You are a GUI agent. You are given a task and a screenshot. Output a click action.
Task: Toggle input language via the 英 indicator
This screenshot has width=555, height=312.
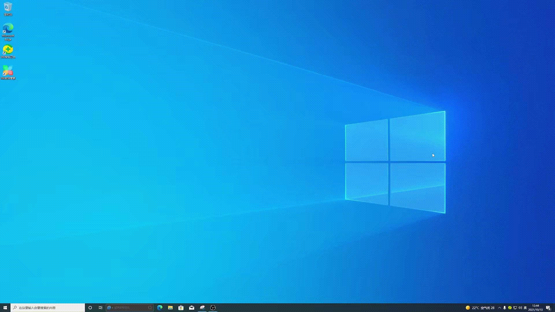tap(526, 308)
